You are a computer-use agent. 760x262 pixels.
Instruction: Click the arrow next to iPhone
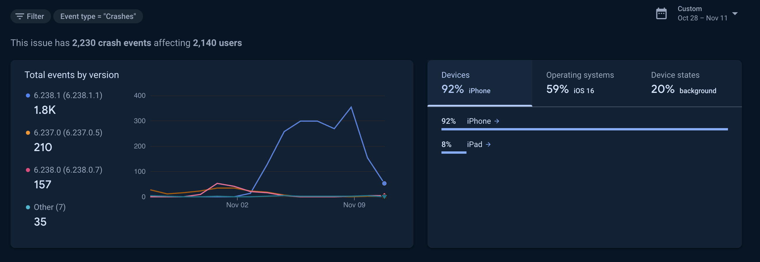pos(497,121)
